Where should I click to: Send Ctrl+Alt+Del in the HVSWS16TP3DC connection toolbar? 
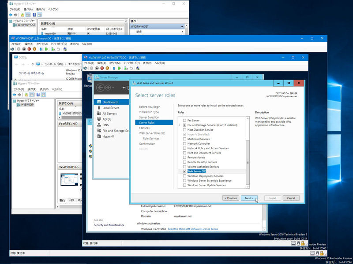pos(85,68)
